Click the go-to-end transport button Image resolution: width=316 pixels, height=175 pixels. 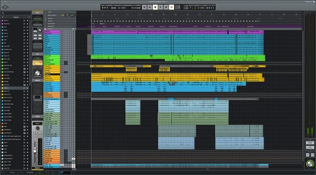coord(150,7)
